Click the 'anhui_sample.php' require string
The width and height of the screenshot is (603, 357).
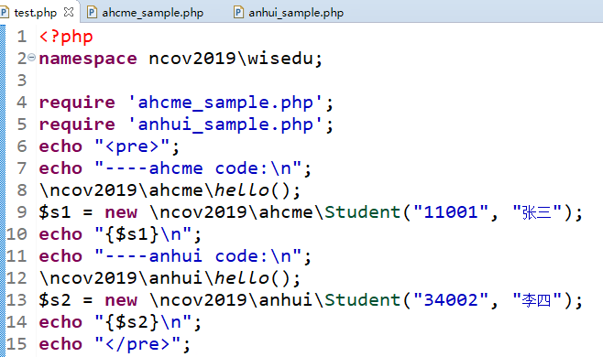click(x=225, y=124)
